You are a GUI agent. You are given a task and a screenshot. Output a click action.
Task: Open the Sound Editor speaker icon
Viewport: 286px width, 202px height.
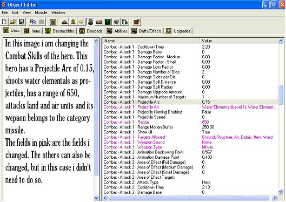point(82,22)
